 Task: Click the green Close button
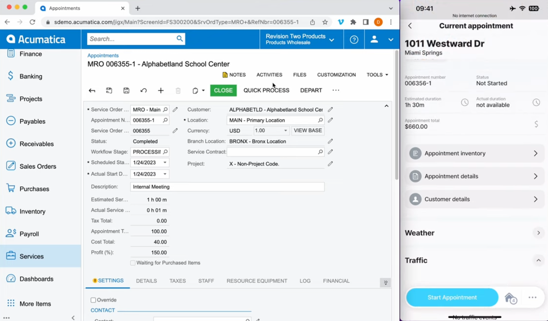[x=223, y=90]
